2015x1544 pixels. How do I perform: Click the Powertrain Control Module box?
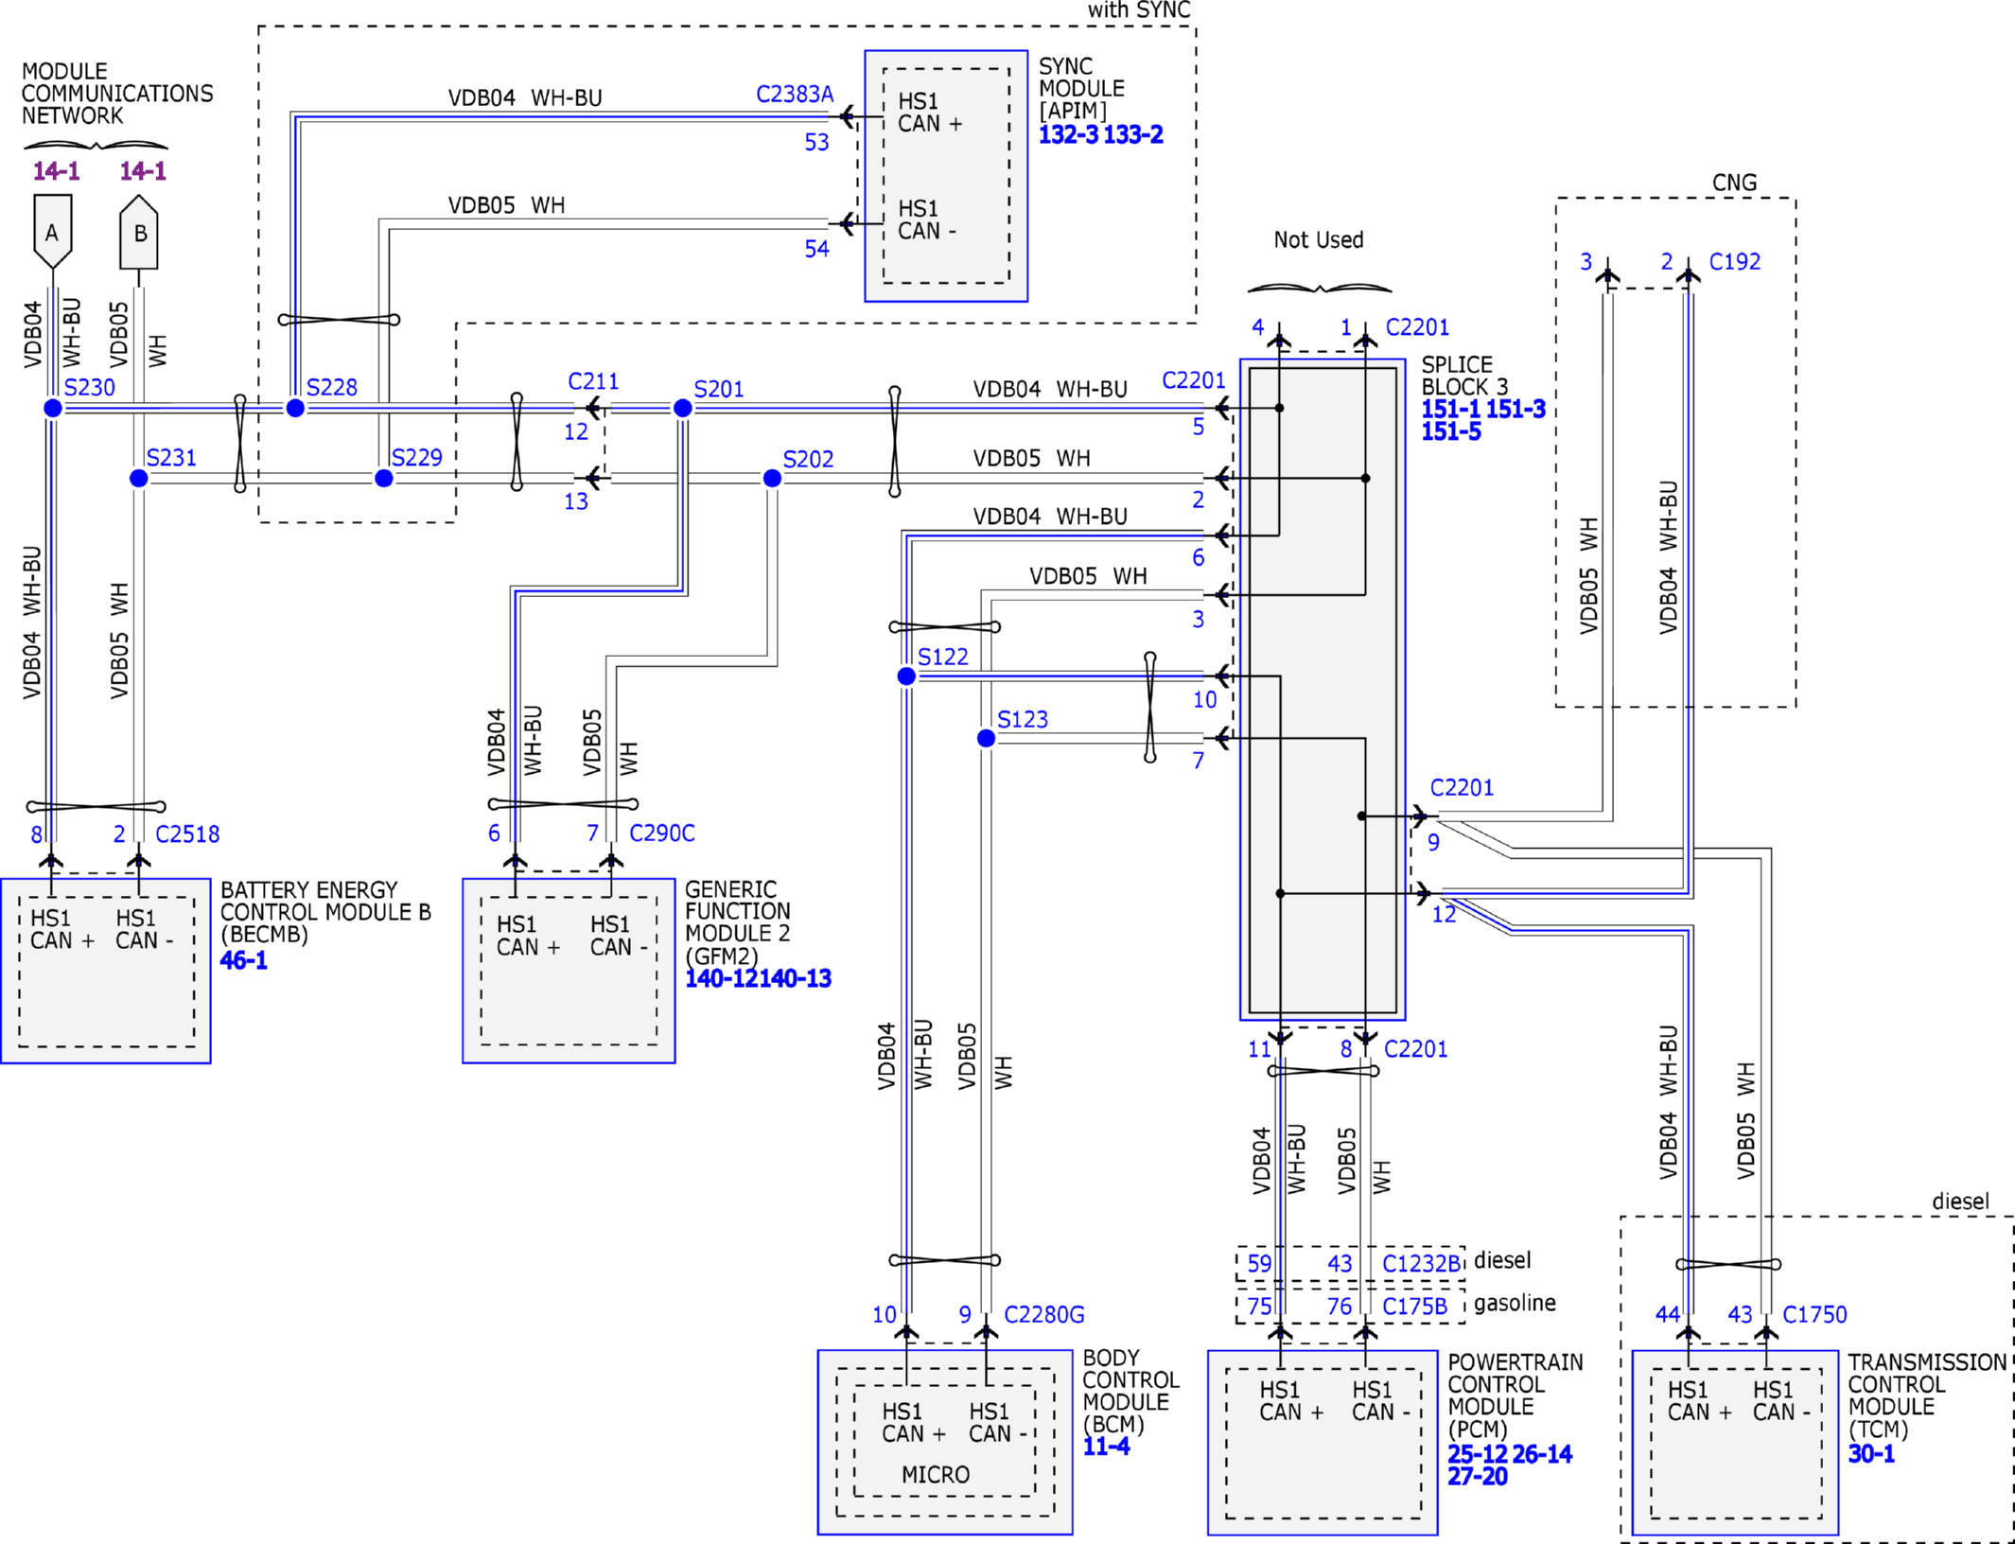pos(1322,1442)
